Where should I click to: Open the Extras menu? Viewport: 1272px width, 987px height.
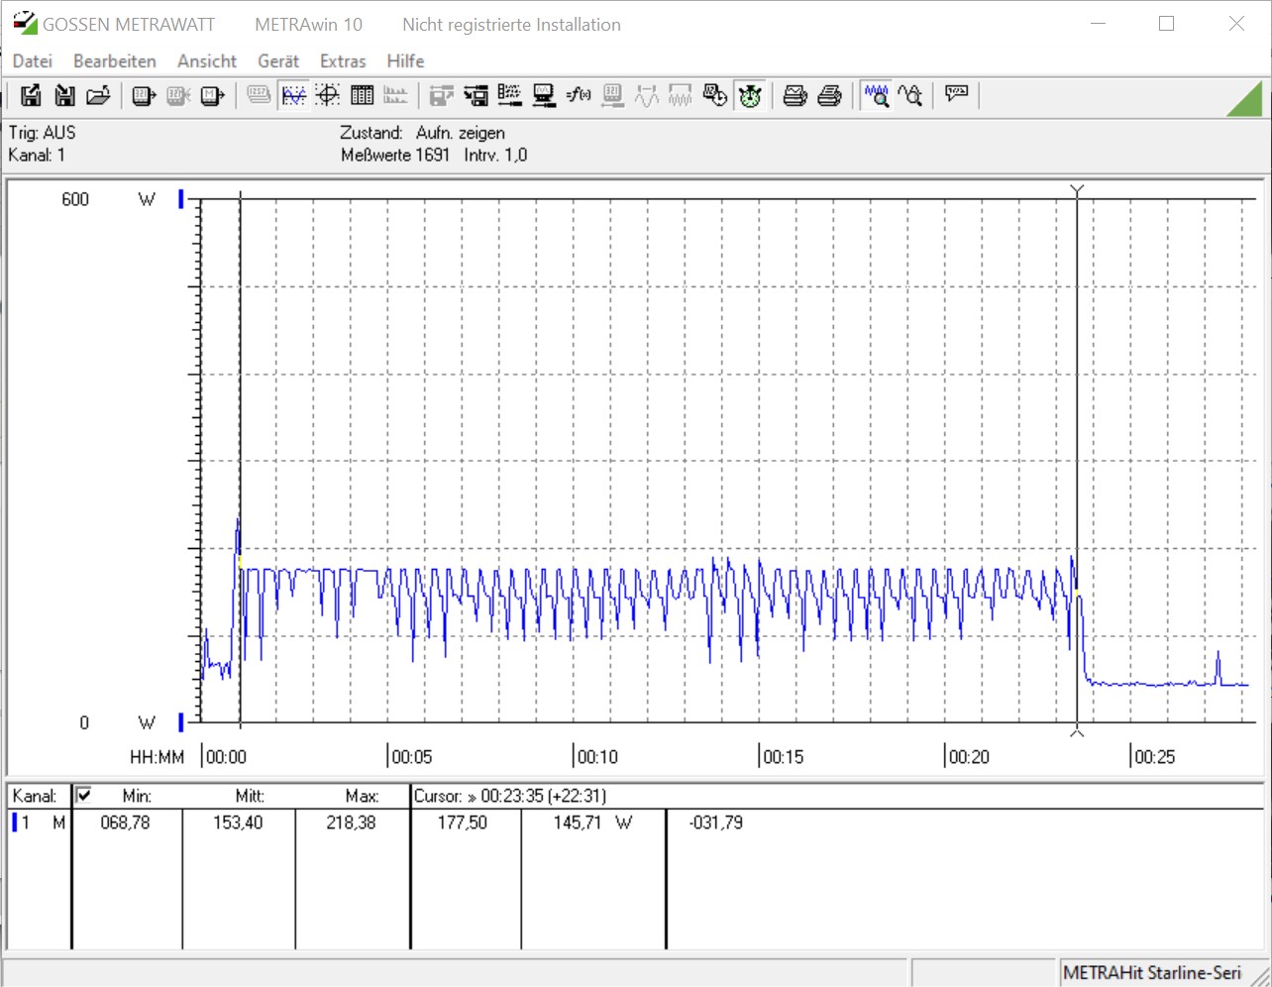[343, 61]
